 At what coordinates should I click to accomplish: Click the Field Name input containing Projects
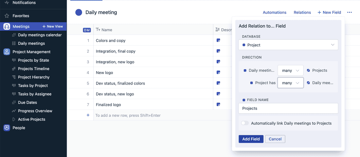(288, 108)
